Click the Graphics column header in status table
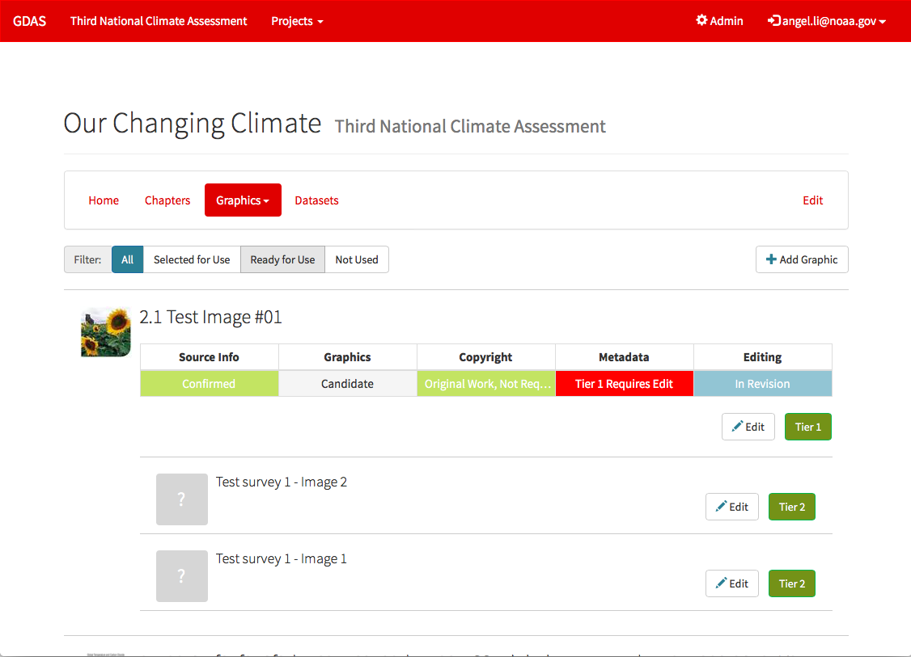Image resolution: width=911 pixels, height=657 pixels. coord(347,357)
